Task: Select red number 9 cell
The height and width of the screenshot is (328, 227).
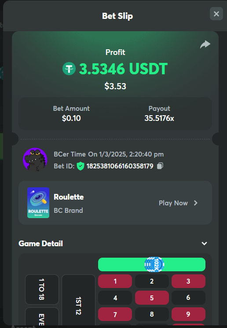Action: coord(188,314)
